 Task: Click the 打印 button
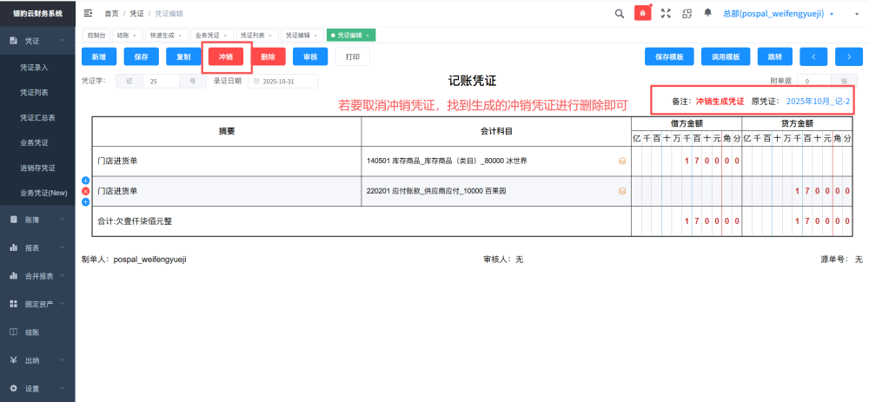353,57
